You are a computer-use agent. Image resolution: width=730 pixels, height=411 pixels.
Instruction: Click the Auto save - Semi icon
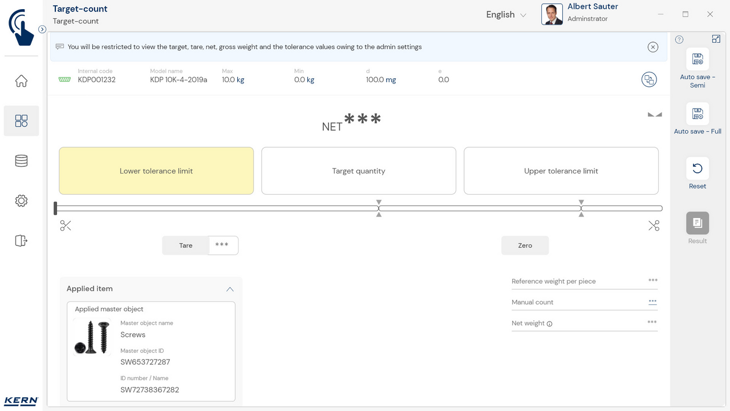pyautogui.click(x=697, y=59)
